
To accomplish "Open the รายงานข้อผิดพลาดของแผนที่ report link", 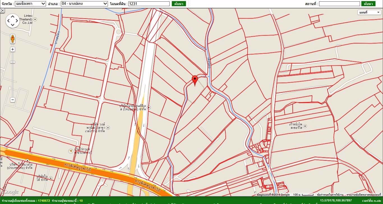I will tap(363, 195).
